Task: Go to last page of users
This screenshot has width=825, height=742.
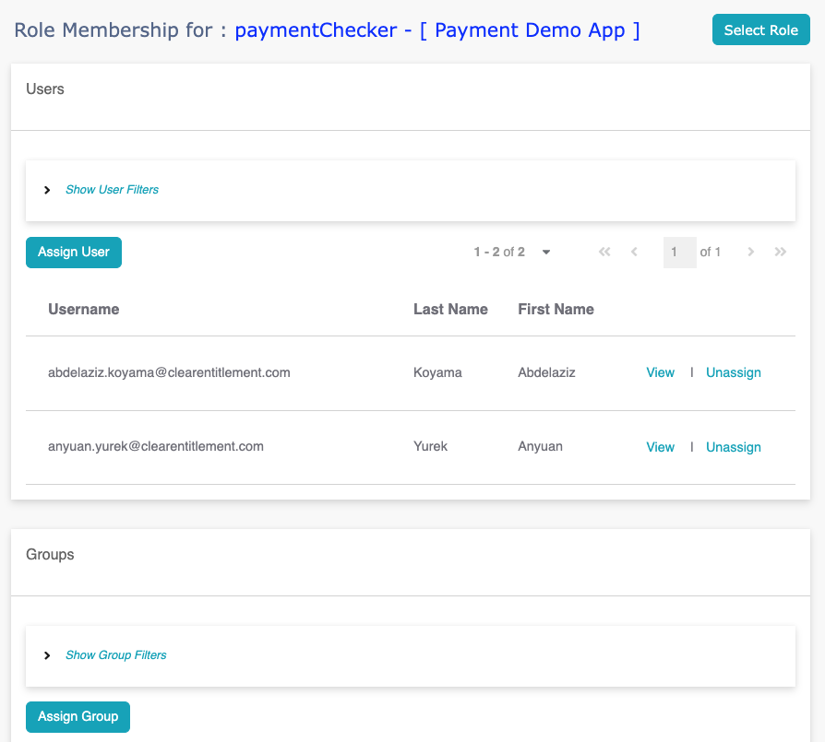Action: 781,253
